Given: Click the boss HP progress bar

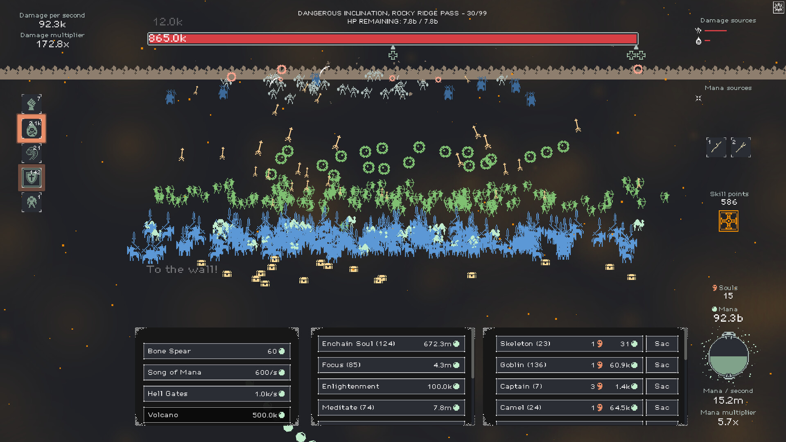Looking at the screenshot, I should pyautogui.click(x=393, y=38).
